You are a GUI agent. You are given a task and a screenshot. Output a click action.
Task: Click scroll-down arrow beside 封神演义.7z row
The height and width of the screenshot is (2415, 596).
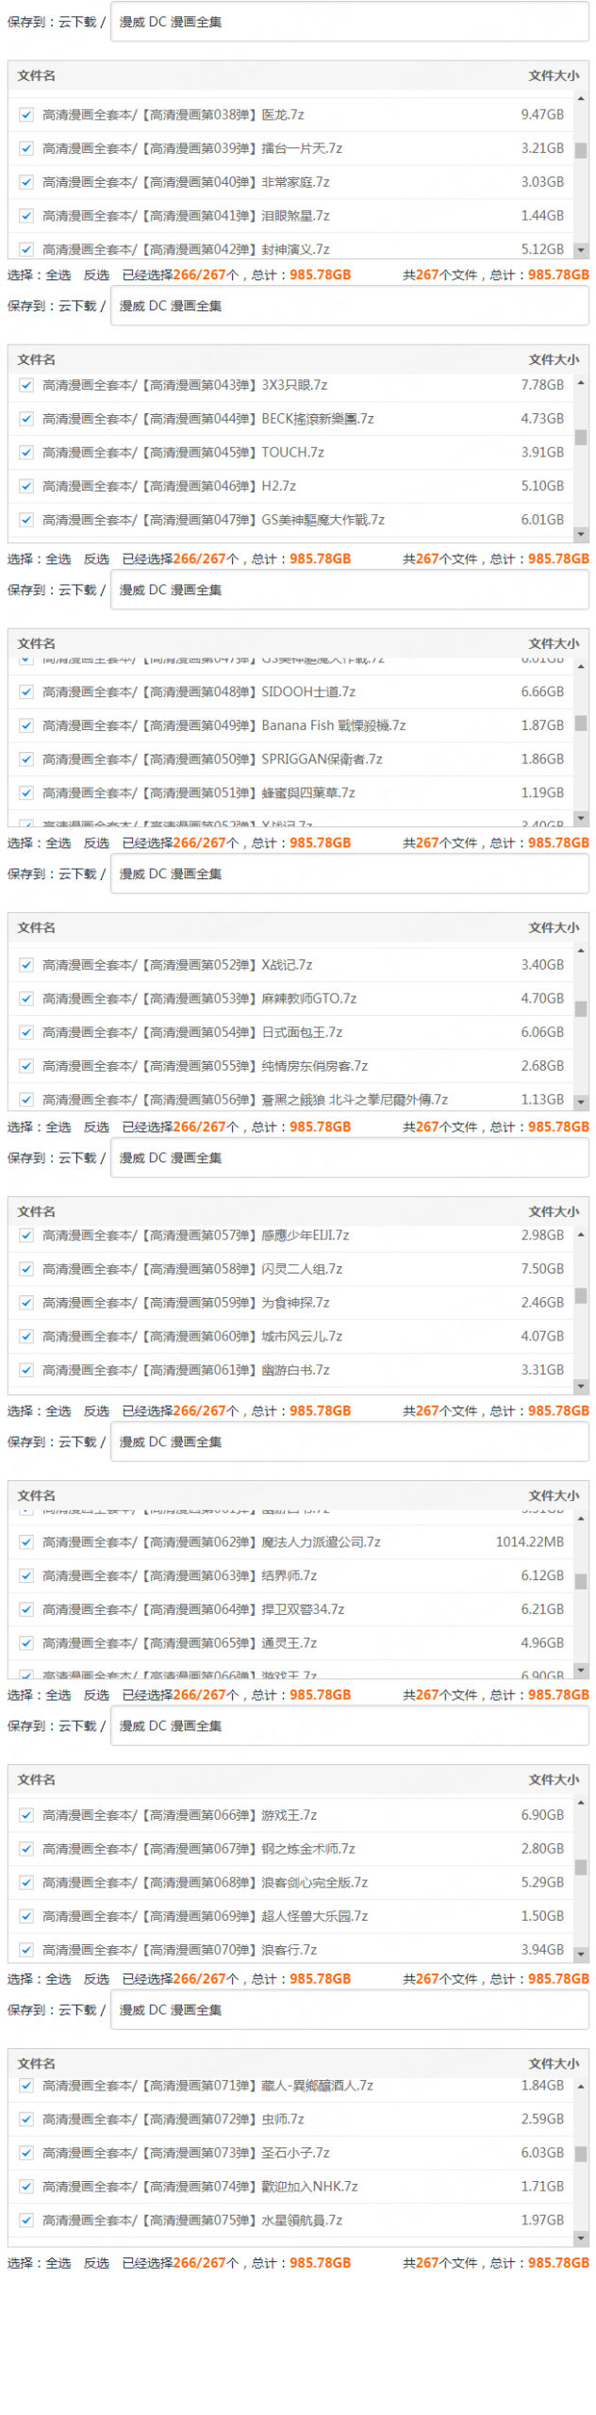581,250
